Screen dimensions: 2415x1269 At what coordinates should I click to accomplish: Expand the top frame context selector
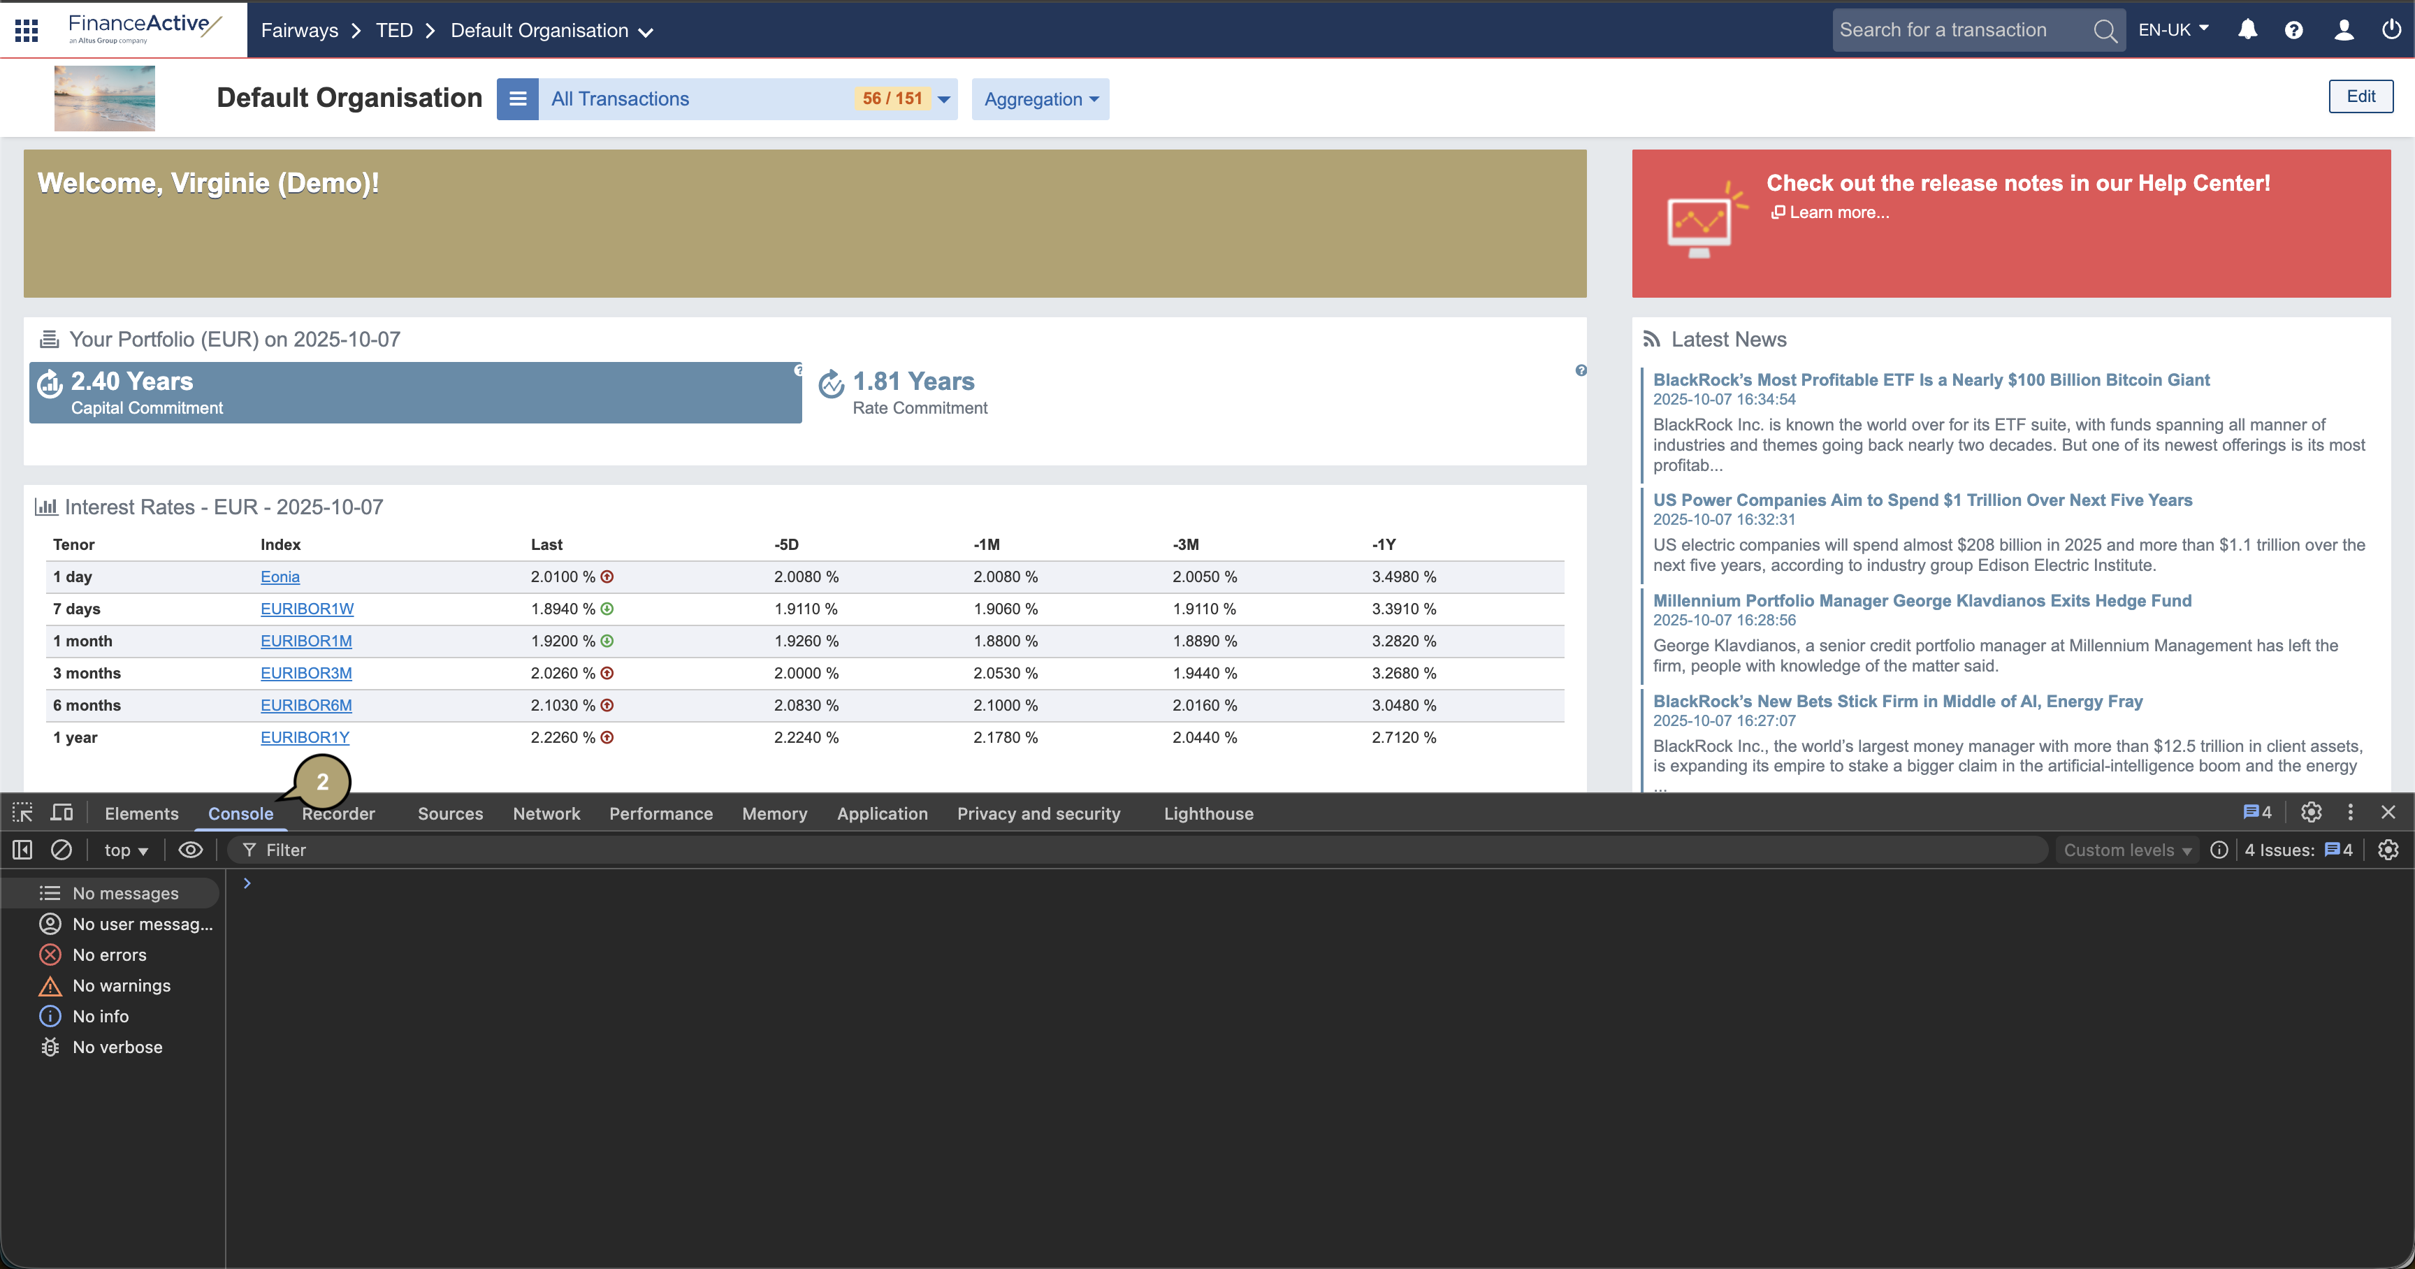(124, 849)
